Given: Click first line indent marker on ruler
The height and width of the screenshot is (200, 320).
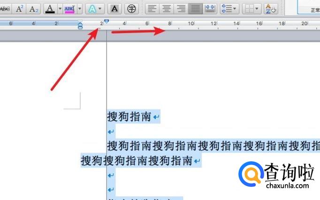Looking at the screenshot, I should [107, 21].
